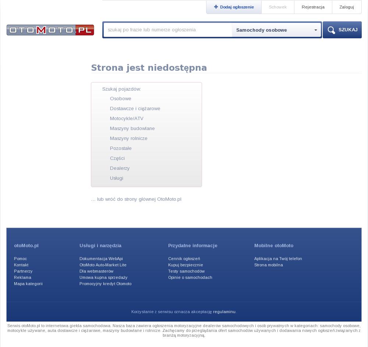Open the Maszyny budowlane category
368x347 pixels.
click(132, 129)
